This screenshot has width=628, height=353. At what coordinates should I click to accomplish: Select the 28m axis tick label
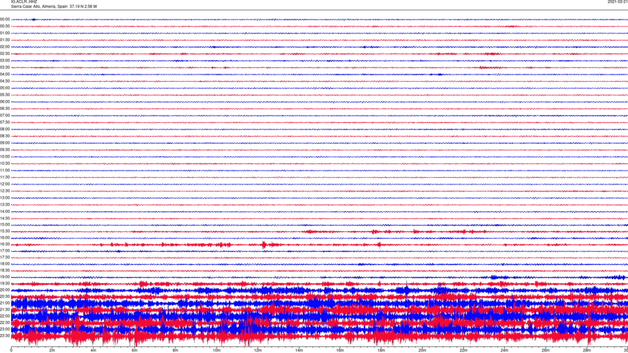(x=587, y=350)
